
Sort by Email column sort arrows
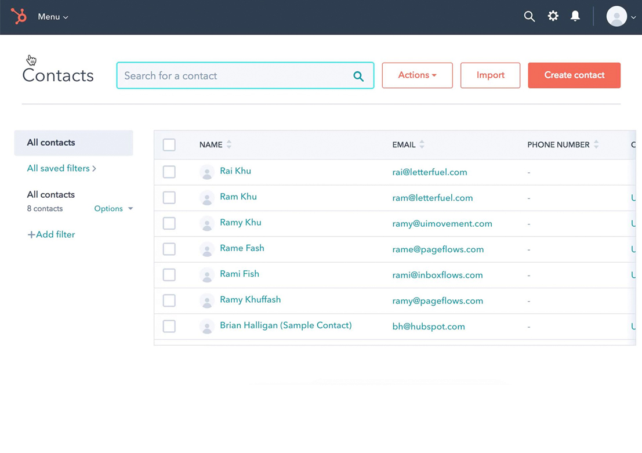(x=422, y=144)
